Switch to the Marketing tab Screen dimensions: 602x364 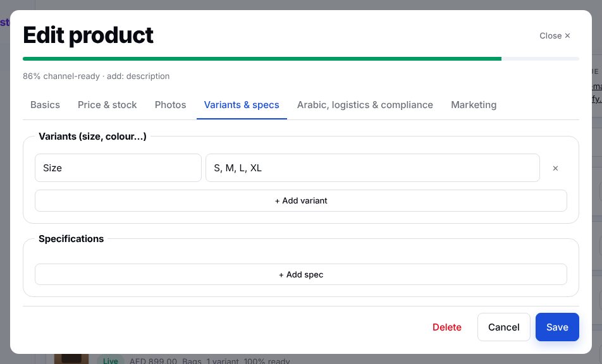[474, 105]
